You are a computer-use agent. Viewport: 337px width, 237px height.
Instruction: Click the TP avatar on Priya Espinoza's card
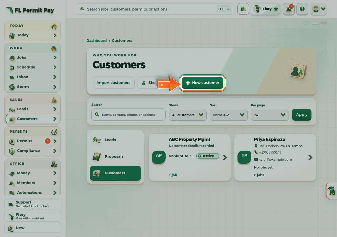(244, 157)
